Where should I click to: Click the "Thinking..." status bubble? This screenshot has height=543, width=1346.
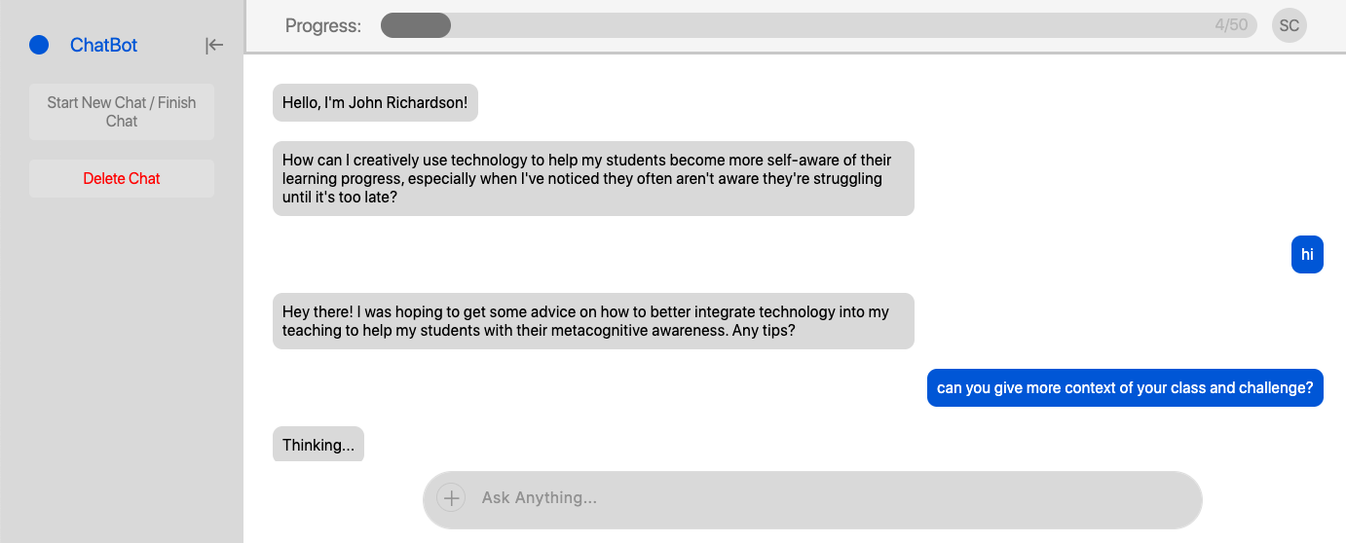click(x=318, y=445)
